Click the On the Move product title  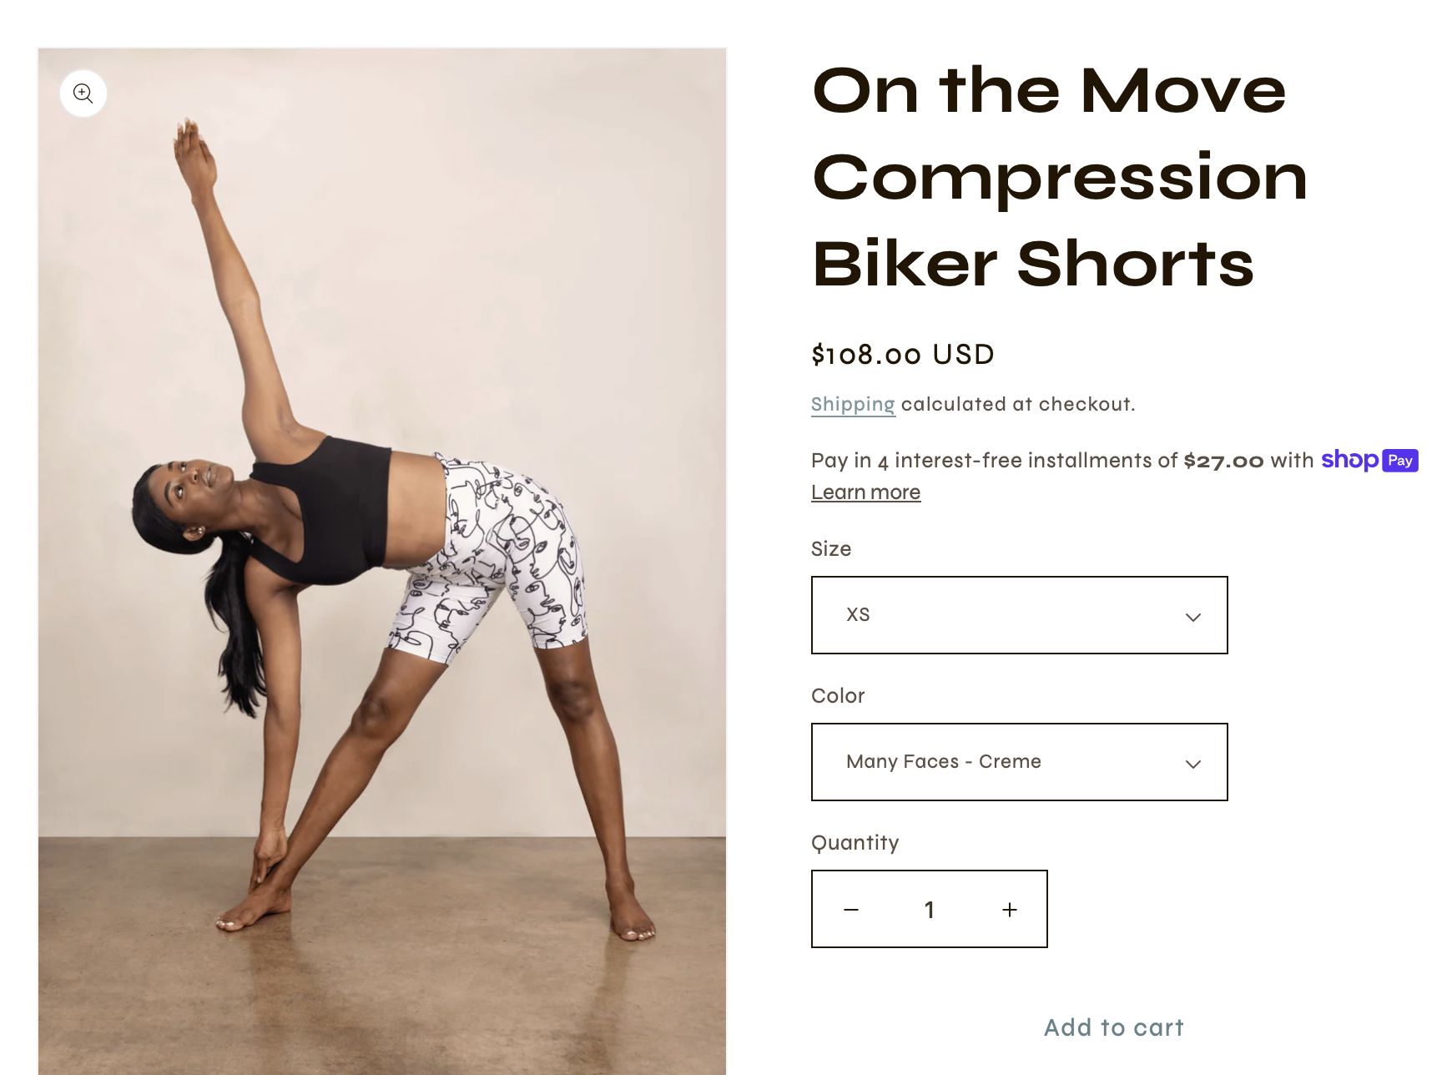coord(1060,176)
